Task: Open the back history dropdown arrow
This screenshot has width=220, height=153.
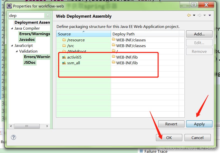Action: 194,15
